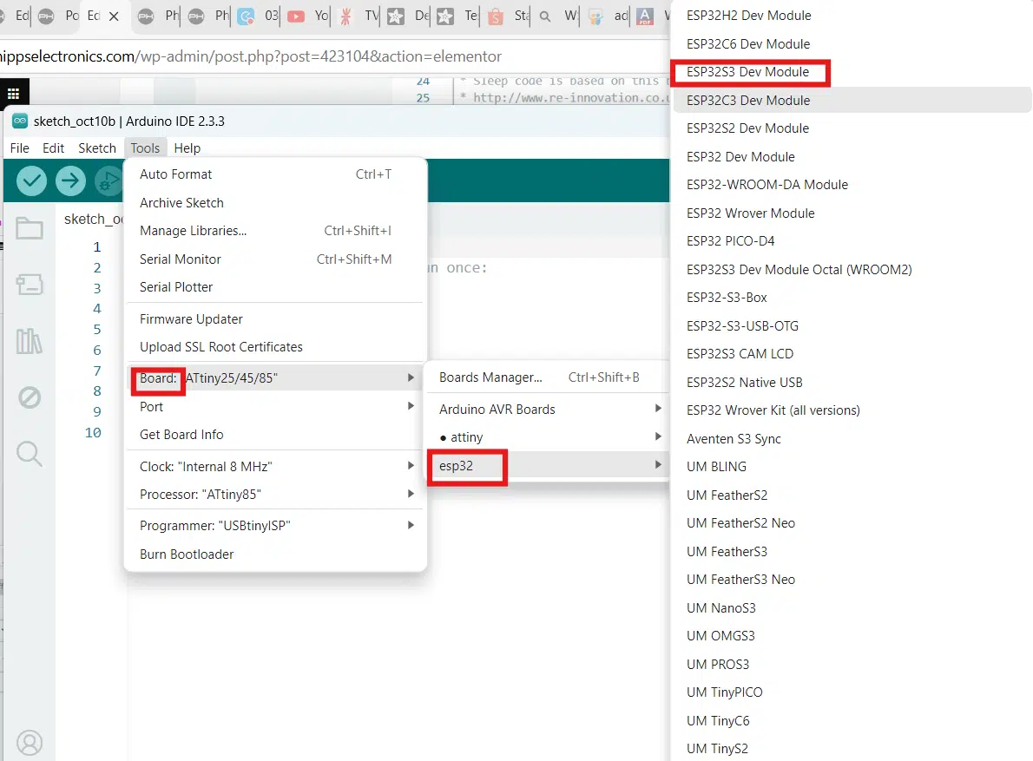Select ESP32-S3-Box board
1033x761 pixels.
point(852,298)
